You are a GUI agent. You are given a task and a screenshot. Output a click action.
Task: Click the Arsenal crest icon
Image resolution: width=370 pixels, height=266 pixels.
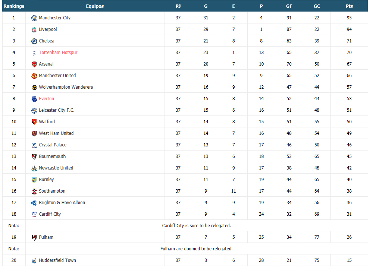tap(34, 64)
